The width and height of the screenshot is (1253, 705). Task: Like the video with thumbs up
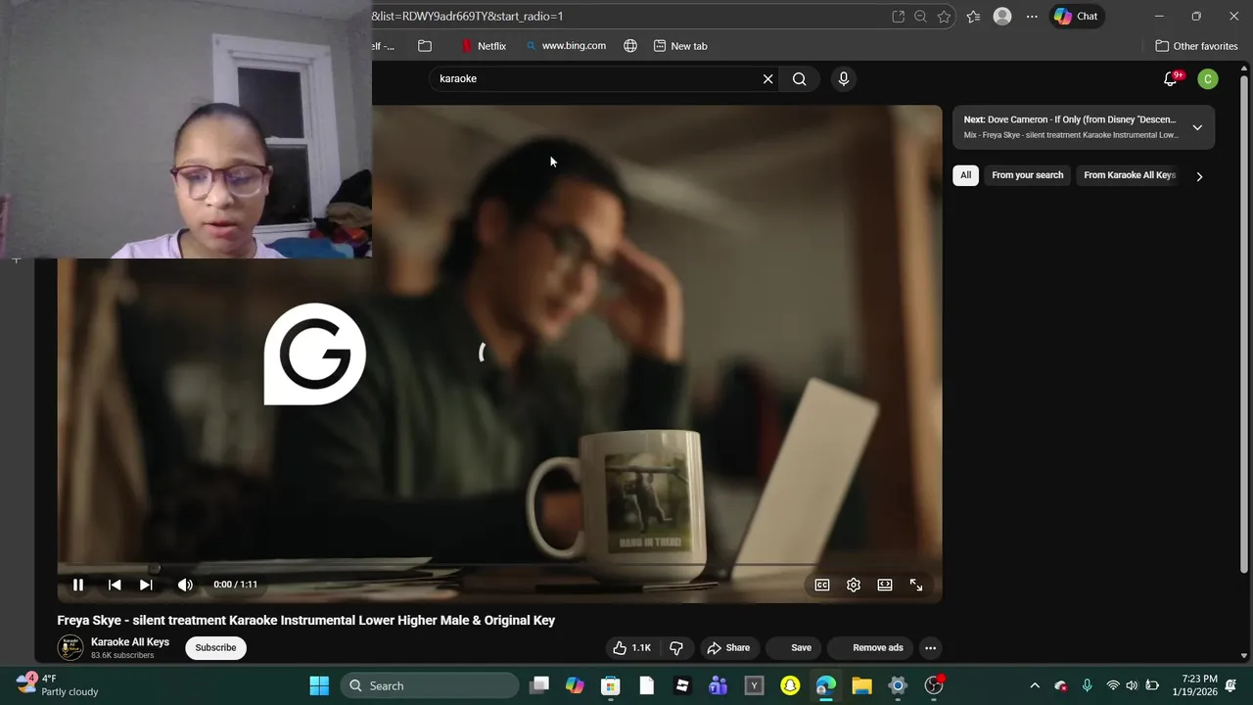coord(631,647)
